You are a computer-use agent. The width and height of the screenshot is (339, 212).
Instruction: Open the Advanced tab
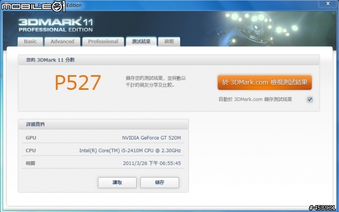63,41
